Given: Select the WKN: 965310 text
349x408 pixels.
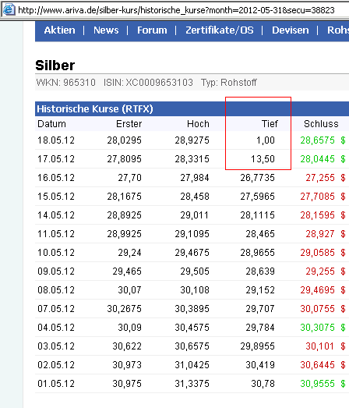Looking at the screenshot, I should click(x=65, y=83).
